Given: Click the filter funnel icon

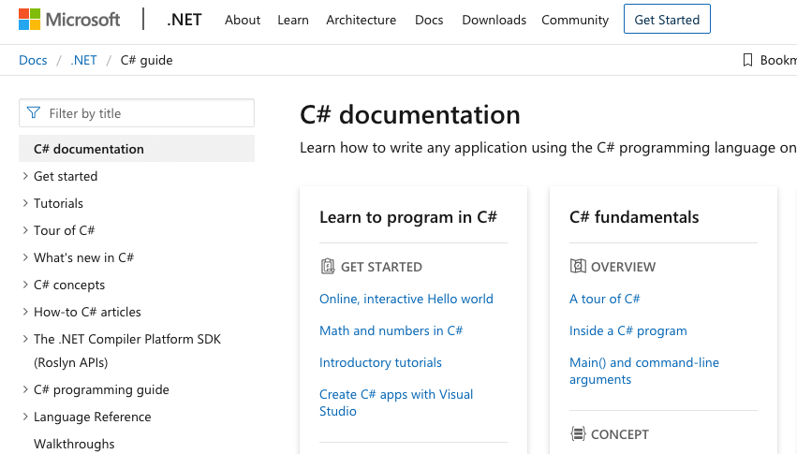Looking at the screenshot, I should pyautogui.click(x=34, y=113).
